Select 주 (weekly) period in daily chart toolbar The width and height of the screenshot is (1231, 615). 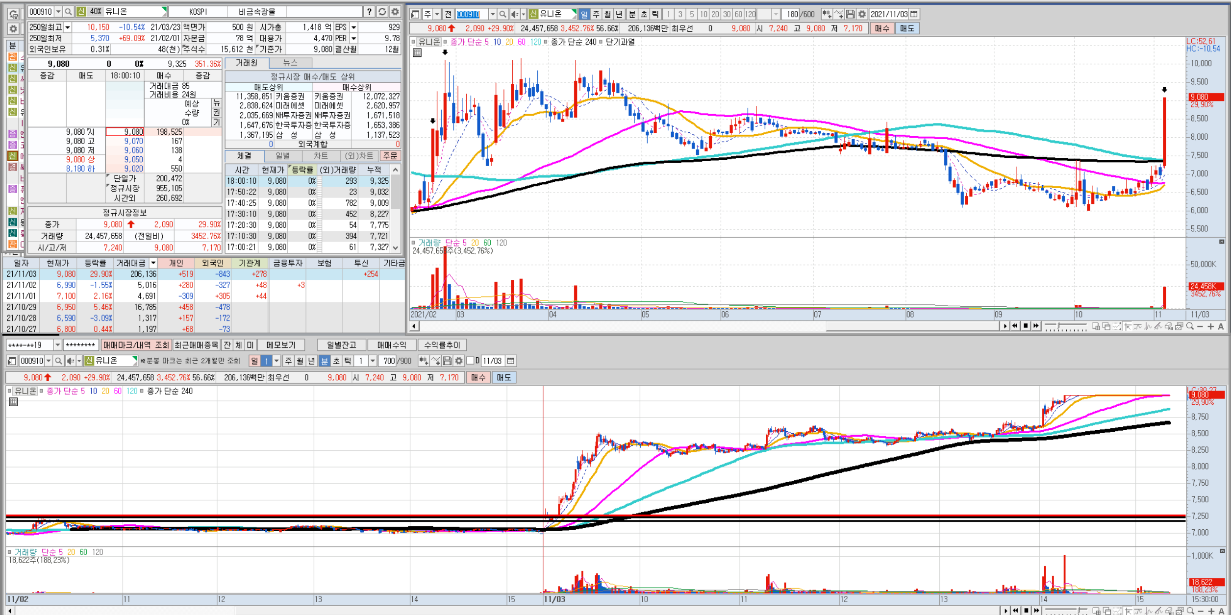[x=596, y=14]
